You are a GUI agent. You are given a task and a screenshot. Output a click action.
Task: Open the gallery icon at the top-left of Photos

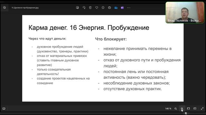5,8
